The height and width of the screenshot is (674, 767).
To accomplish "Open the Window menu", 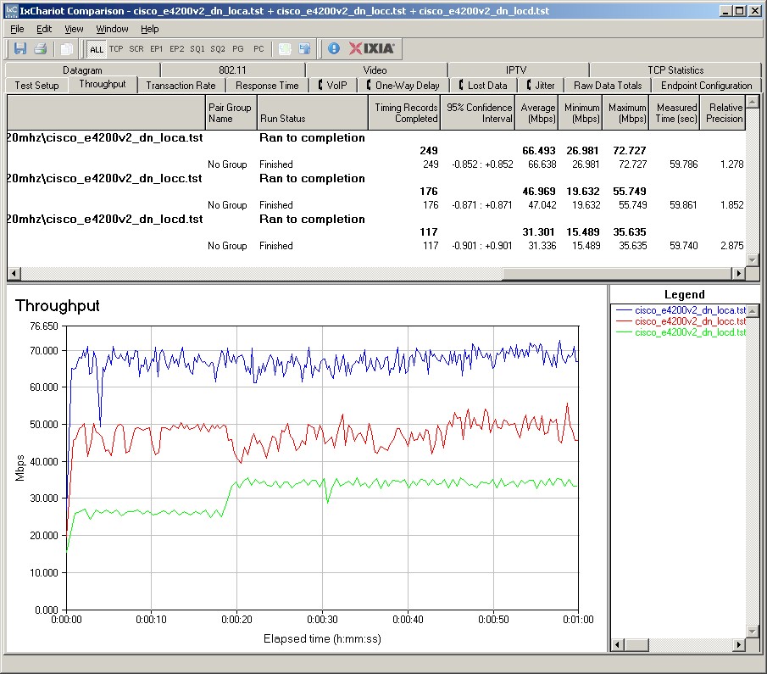I will pos(112,29).
